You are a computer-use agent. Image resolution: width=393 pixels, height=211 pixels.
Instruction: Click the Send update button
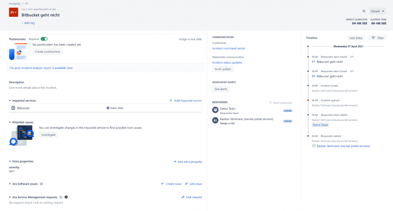click(x=223, y=69)
